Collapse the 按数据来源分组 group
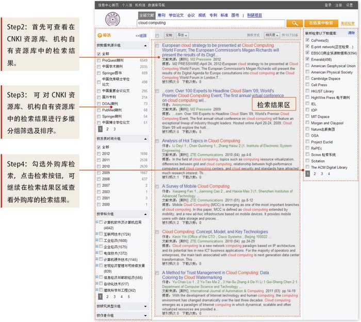 pos(145,45)
